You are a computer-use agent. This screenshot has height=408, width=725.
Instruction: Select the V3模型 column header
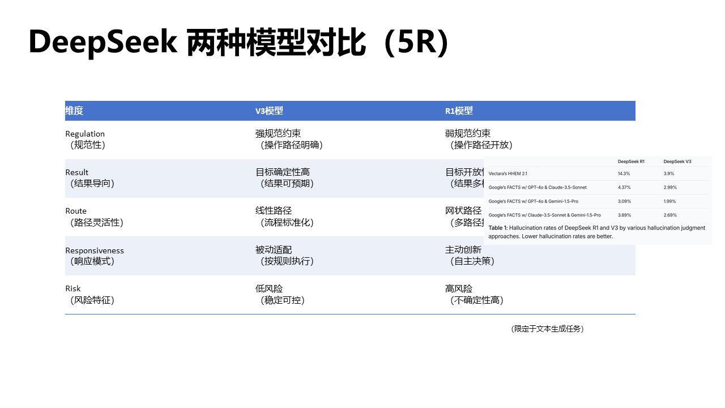267,110
